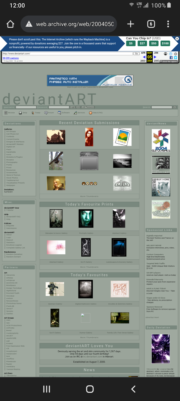180x401 pixels.
Task: Focus the deviantART Search field
Action: click(x=162, y=107)
